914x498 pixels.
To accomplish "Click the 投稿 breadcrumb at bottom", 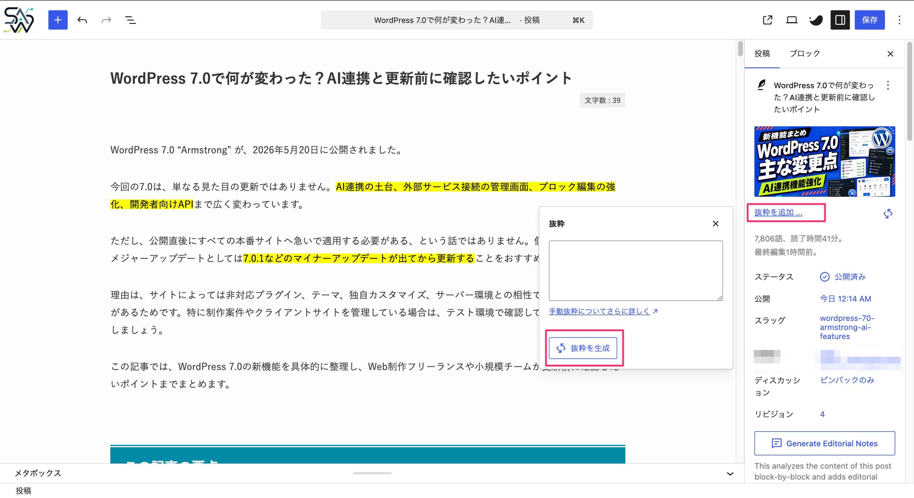I will [24, 491].
